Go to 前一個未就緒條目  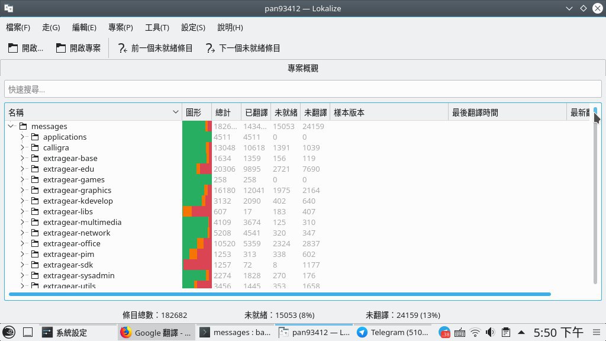click(x=156, y=48)
